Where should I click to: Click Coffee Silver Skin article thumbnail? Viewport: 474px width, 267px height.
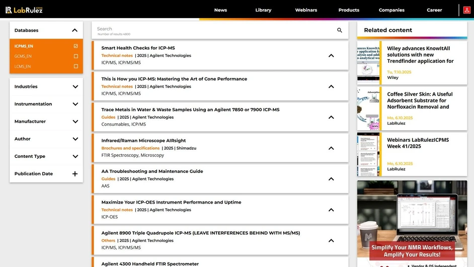(x=368, y=109)
